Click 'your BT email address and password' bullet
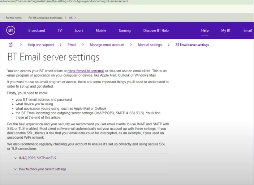 click(x=44, y=100)
